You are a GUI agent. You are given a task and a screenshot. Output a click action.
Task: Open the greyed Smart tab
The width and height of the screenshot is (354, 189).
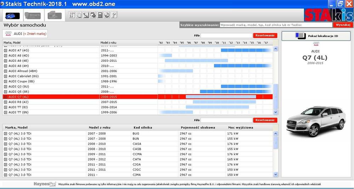33,16
